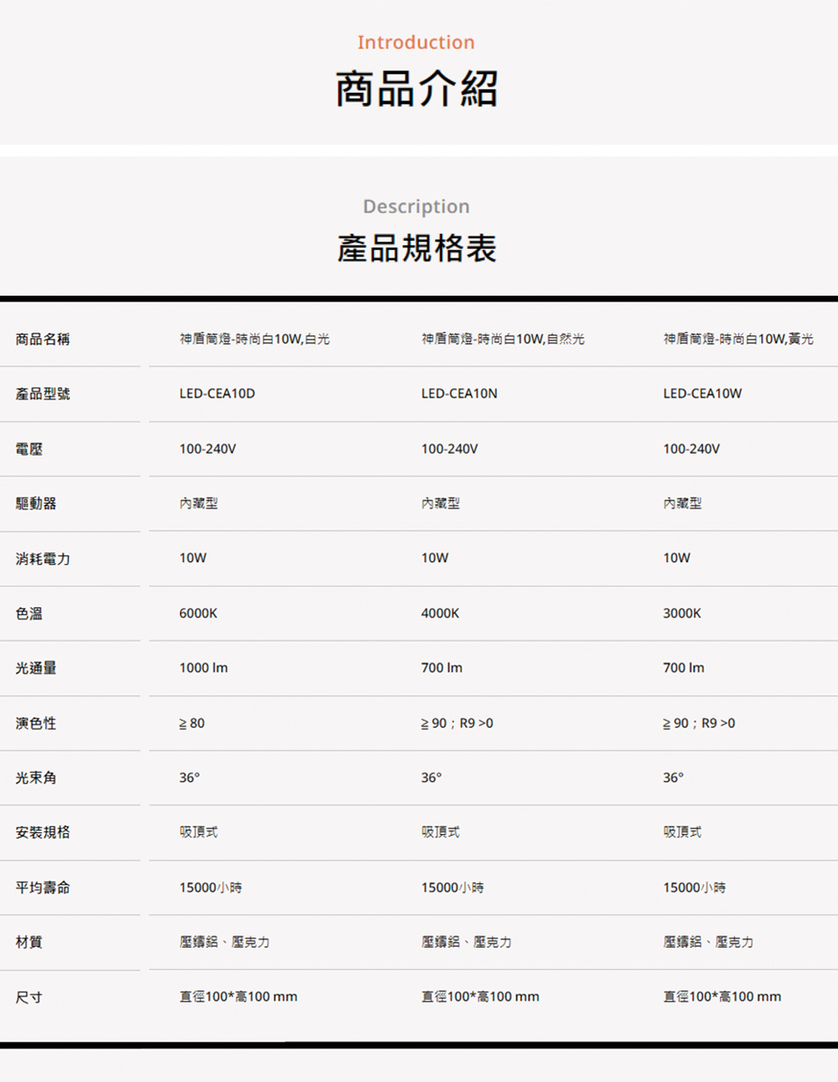Screen dimensions: 838x1082
Task: Click '內藏型' in the LED-CEA10W column
Action: 683,503
